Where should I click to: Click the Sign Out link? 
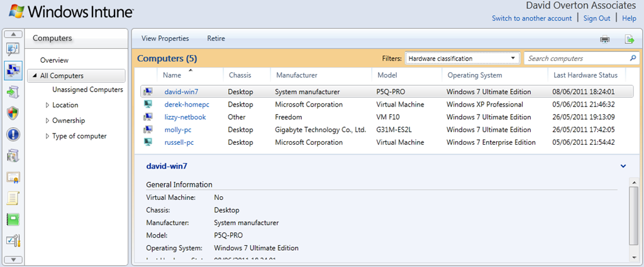click(597, 18)
